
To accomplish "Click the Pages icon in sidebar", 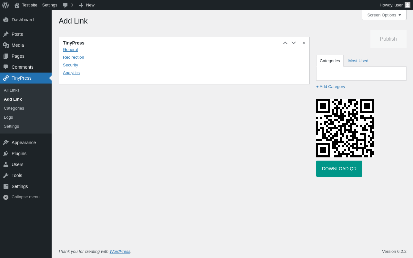I will pyautogui.click(x=6, y=56).
